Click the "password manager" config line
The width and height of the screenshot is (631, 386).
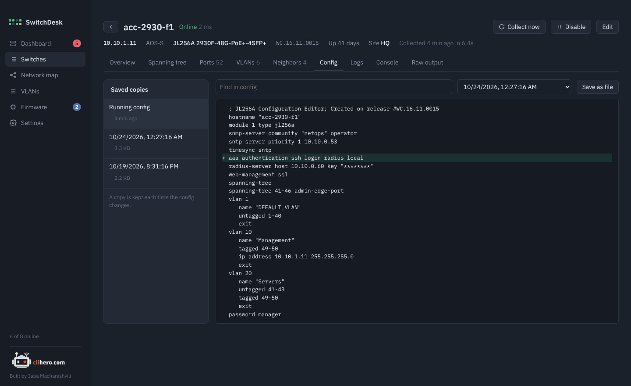(255, 315)
